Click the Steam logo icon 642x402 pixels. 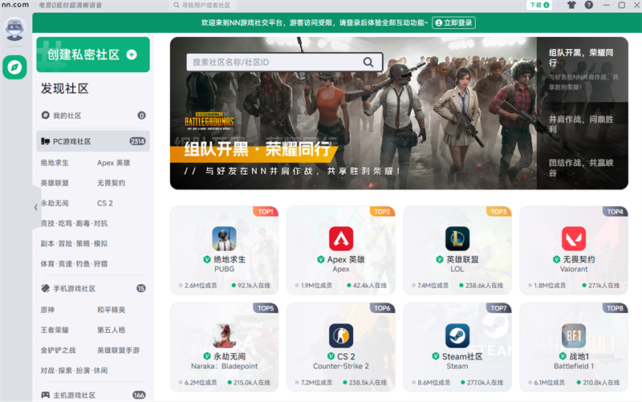click(457, 335)
